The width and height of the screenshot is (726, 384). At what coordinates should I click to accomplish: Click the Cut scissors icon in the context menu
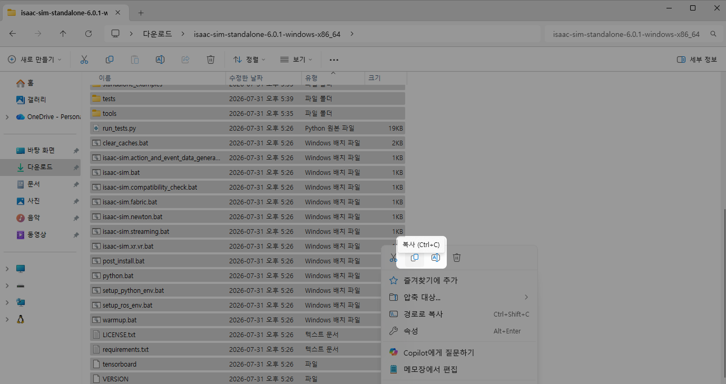tap(394, 258)
